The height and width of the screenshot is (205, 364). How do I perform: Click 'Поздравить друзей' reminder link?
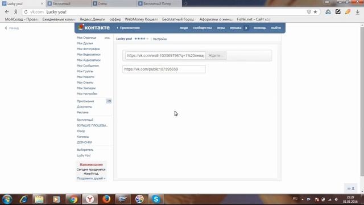[91, 178]
